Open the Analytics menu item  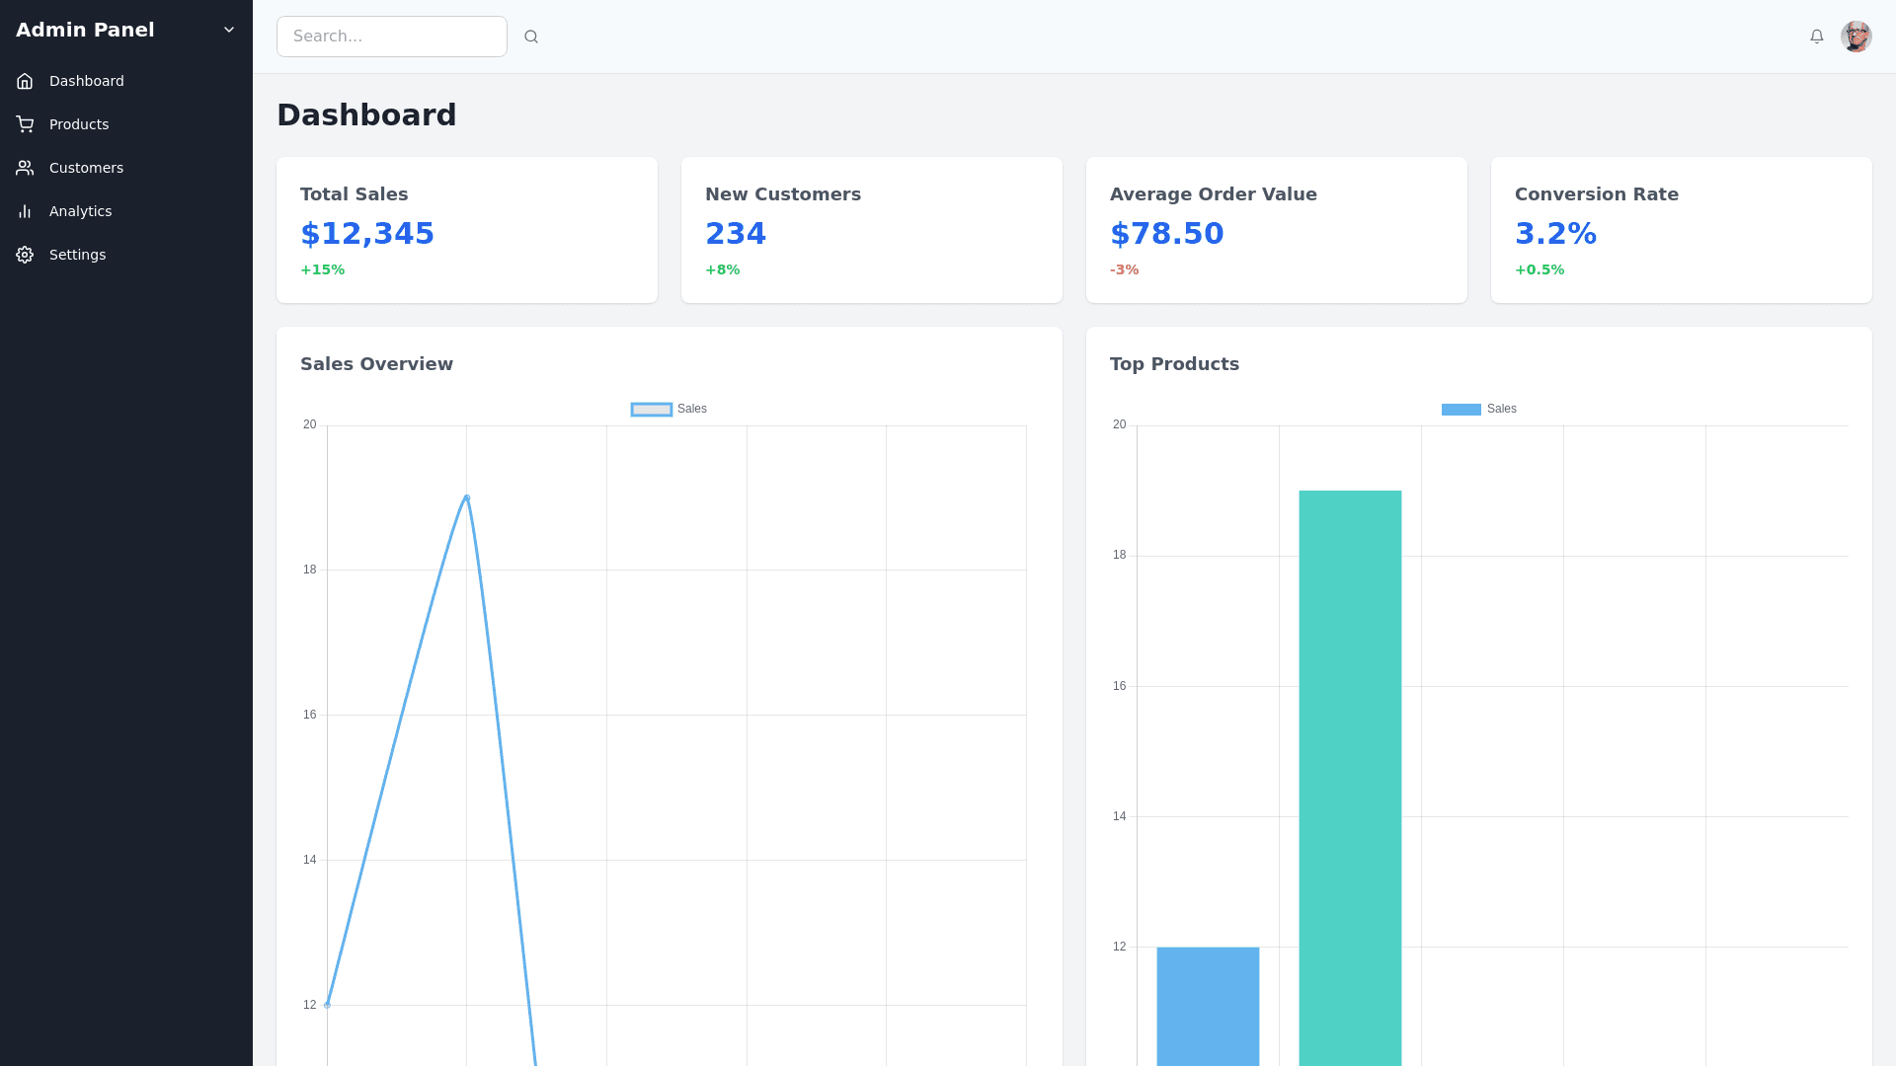(80, 211)
